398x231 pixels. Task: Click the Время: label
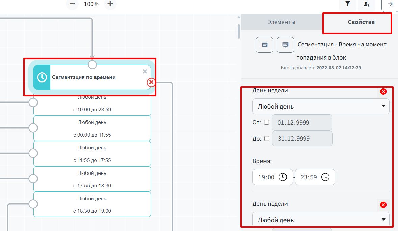262,161
